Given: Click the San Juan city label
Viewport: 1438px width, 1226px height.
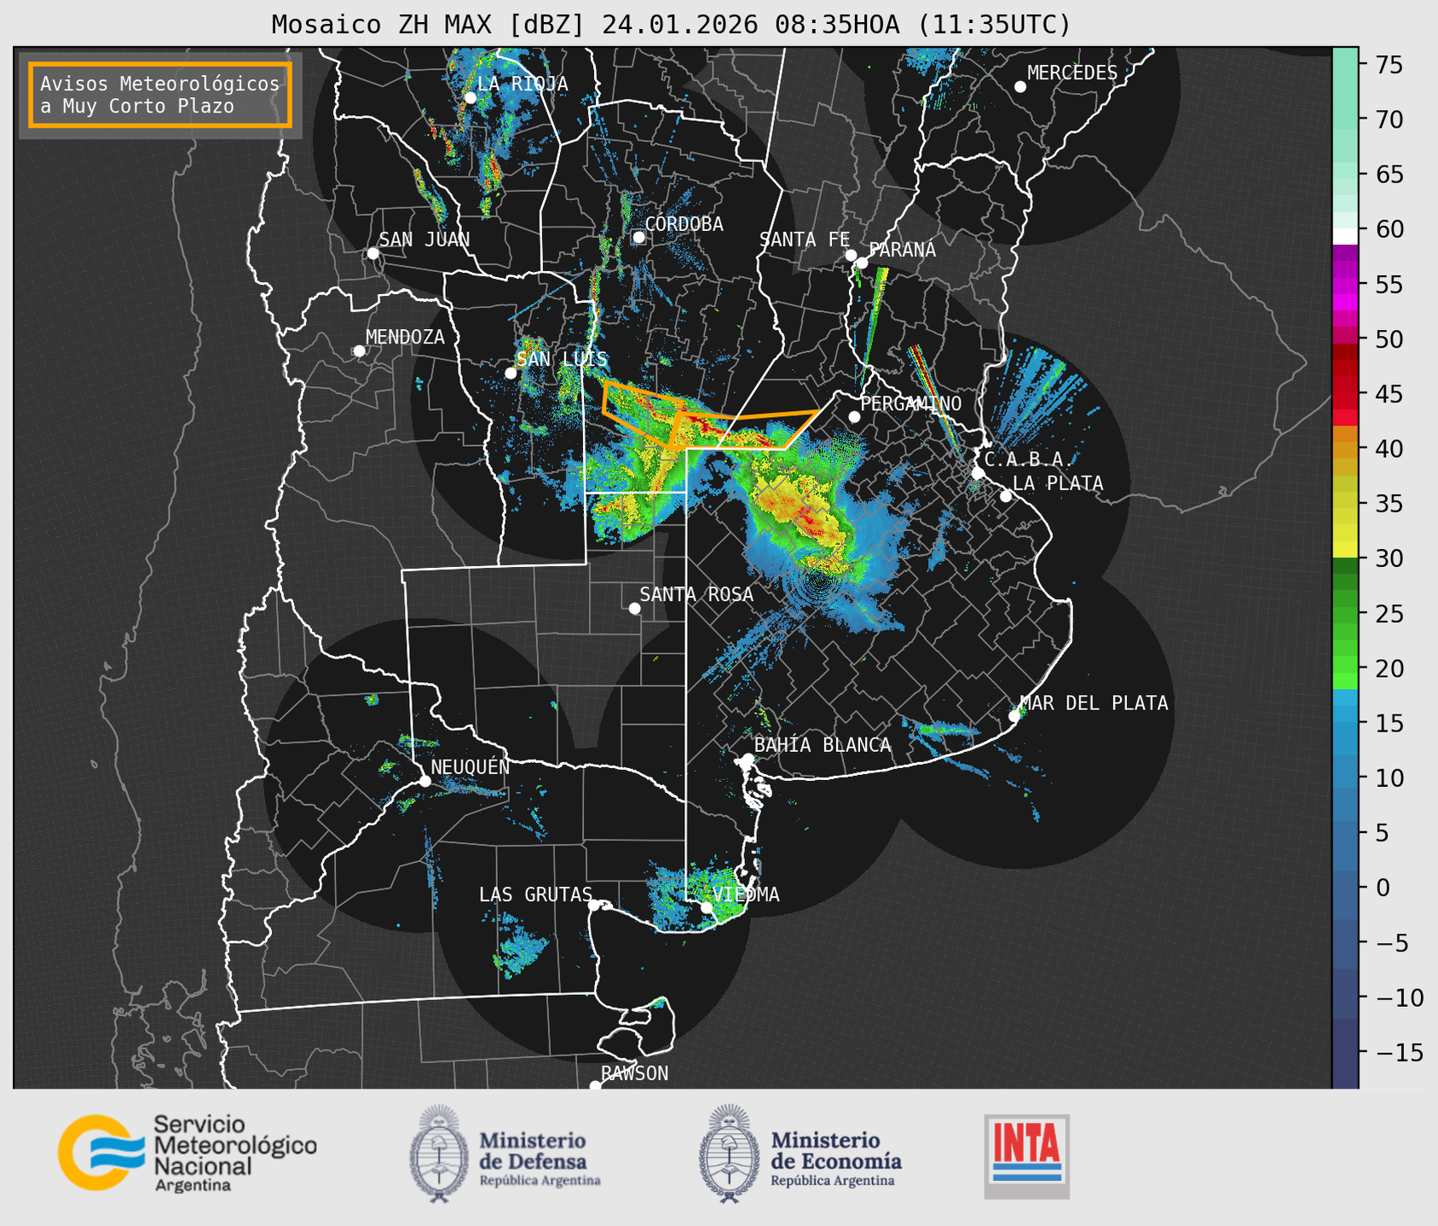Looking at the screenshot, I should click(x=424, y=240).
